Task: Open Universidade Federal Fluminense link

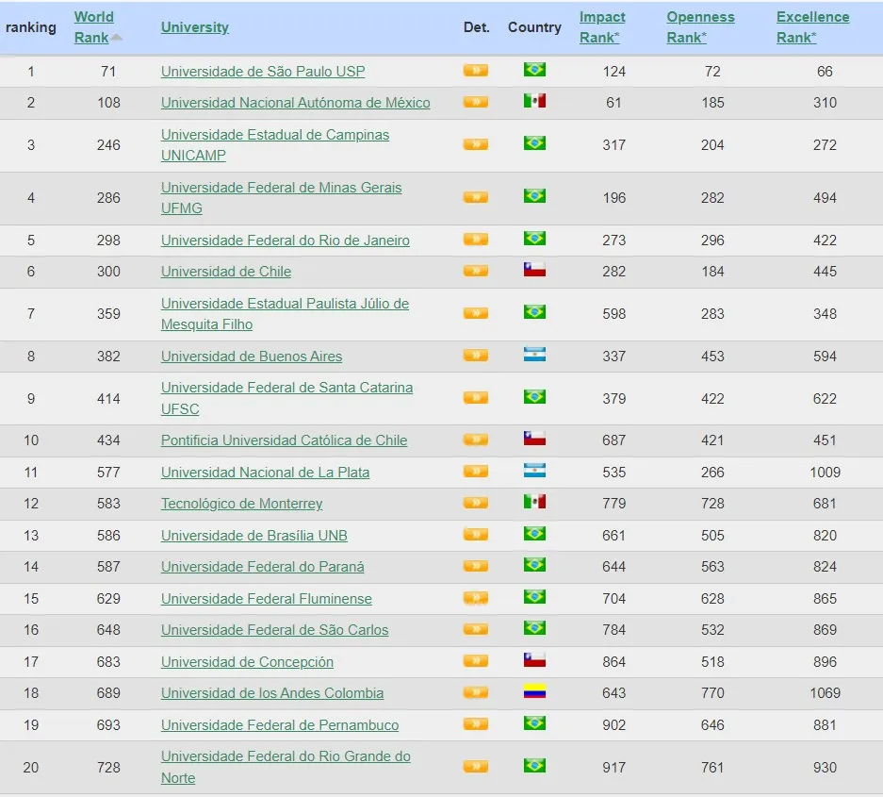Action: pyautogui.click(x=267, y=599)
